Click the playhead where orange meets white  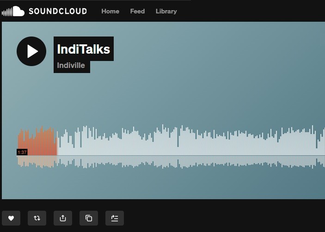57,145
